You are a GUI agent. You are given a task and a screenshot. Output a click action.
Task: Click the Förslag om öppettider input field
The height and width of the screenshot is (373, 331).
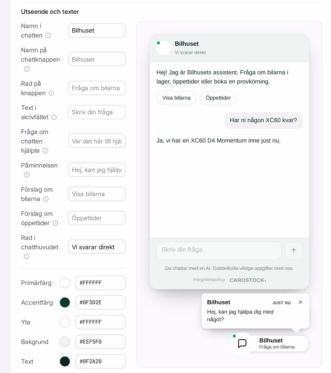(97, 218)
